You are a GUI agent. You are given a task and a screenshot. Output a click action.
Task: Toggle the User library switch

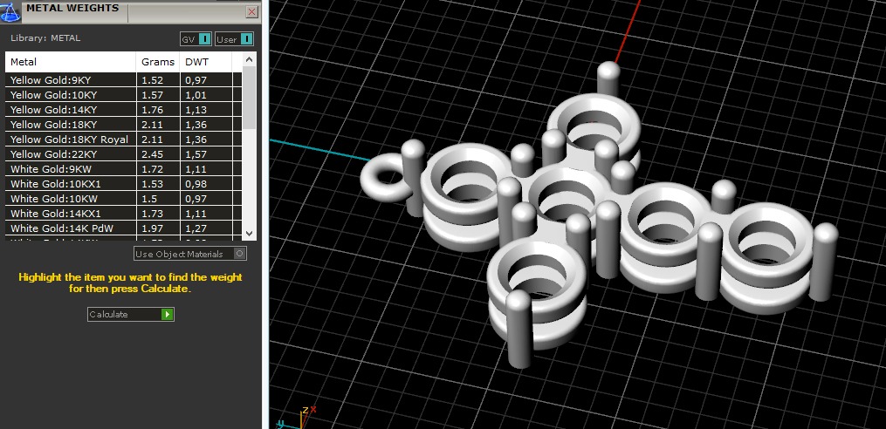(x=235, y=39)
